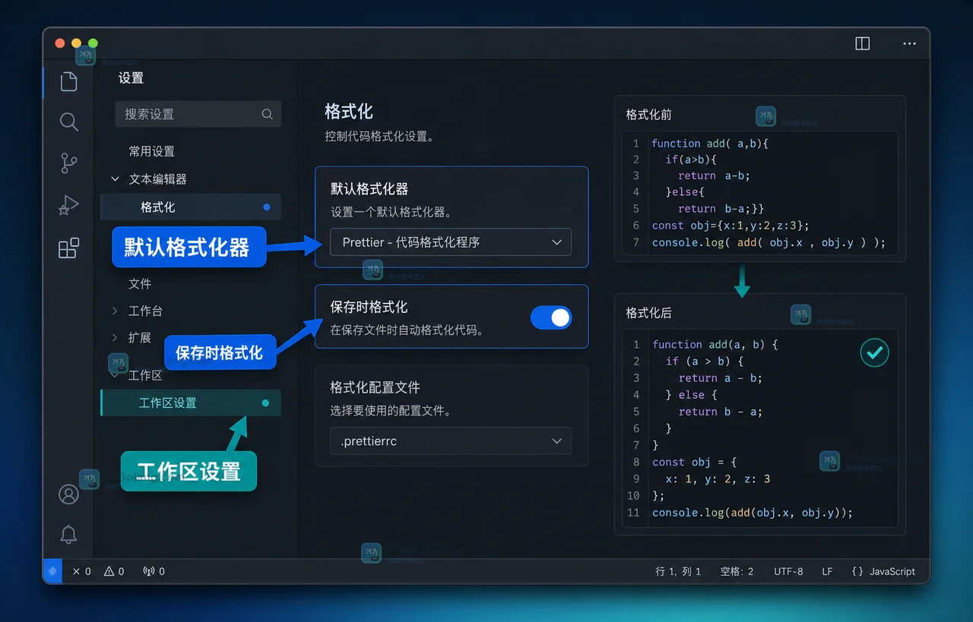973x622 pixels.
Task: Open the errors count in status bar
Action: pyautogui.click(x=81, y=571)
